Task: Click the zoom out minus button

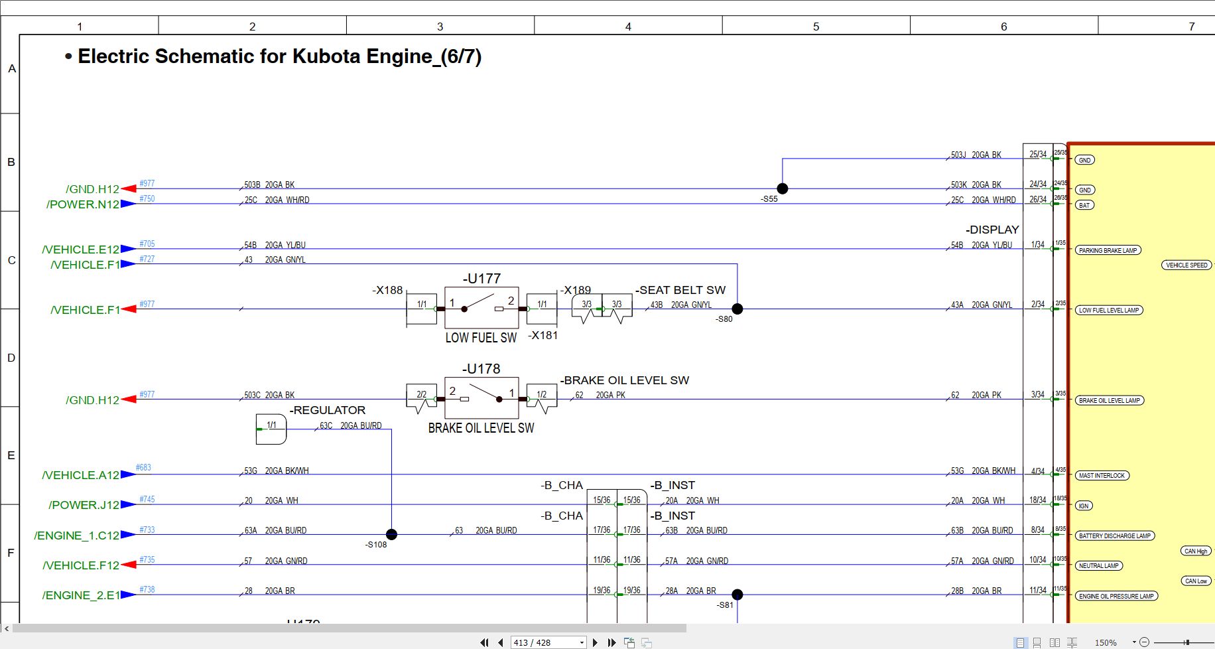Action: click(x=1144, y=642)
